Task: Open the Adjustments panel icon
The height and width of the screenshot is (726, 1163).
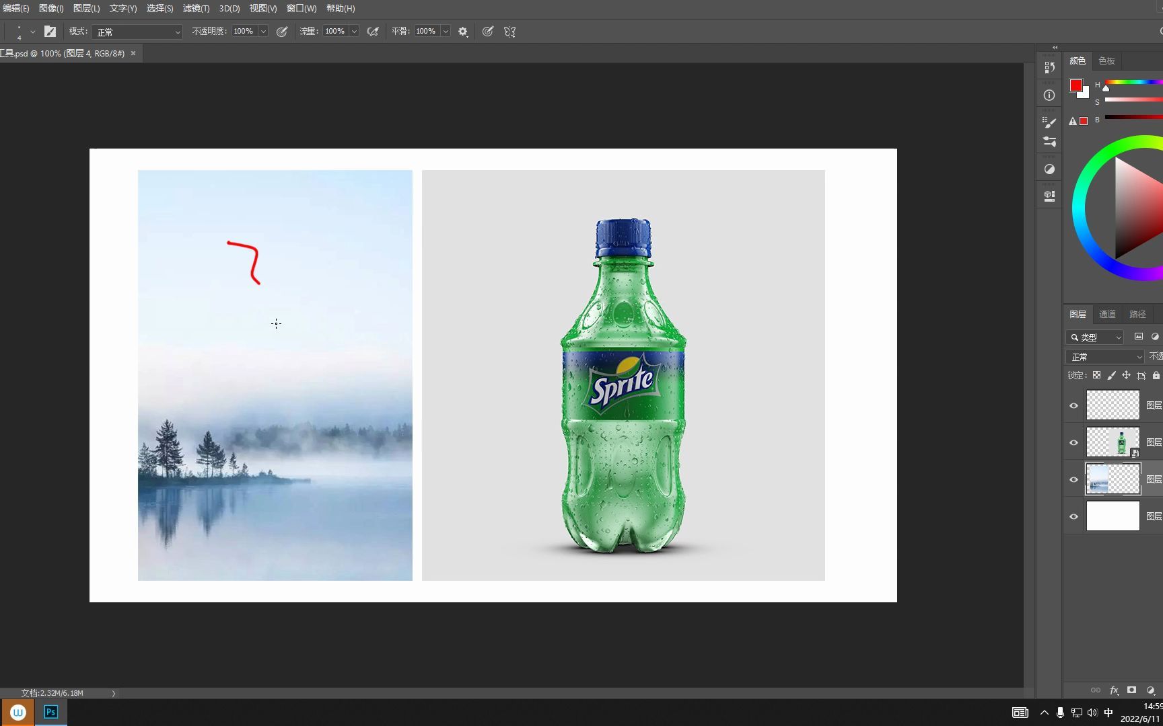Action: pyautogui.click(x=1049, y=169)
